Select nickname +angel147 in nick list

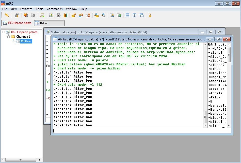(x=217, y=81)
